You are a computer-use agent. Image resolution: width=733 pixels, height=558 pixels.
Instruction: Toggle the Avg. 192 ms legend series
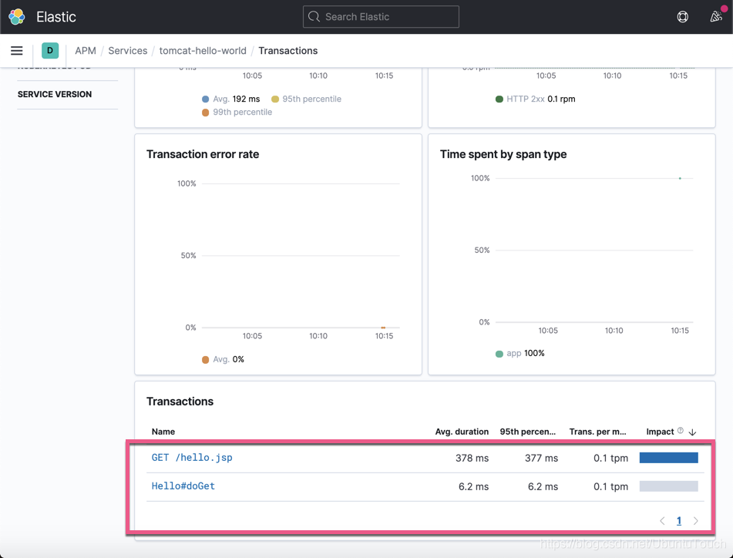click(x=231, y=99)
